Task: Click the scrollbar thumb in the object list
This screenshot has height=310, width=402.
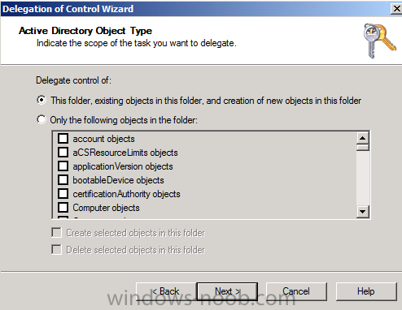Action: (x=363, y=148)
